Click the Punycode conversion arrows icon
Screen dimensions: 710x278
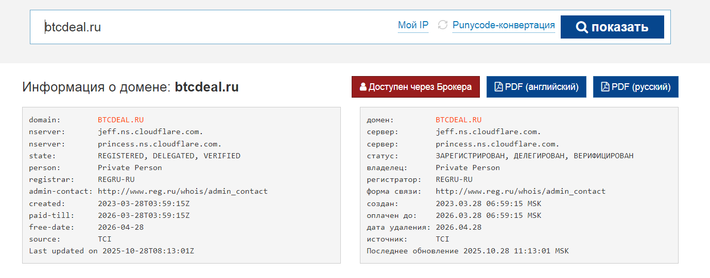[x=442, y=25]
